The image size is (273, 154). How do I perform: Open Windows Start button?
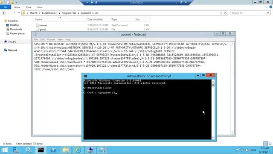5,150
